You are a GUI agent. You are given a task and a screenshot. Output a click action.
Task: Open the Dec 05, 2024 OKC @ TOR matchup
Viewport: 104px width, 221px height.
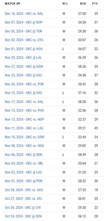click(x=23, y=31)
